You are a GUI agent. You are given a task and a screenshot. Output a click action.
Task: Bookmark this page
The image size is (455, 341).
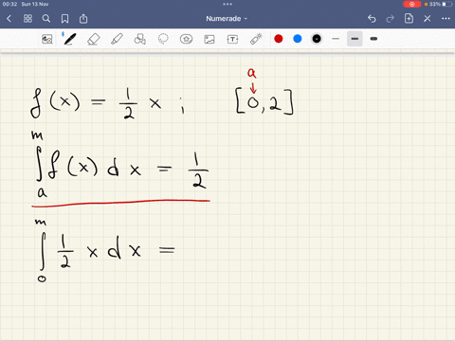(x=64, y=19)
